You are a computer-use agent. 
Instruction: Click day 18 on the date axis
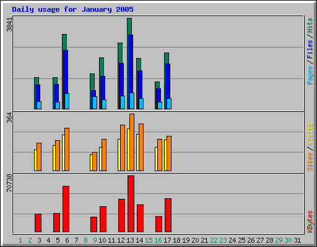pyautogui.click(x=176, y=240)
